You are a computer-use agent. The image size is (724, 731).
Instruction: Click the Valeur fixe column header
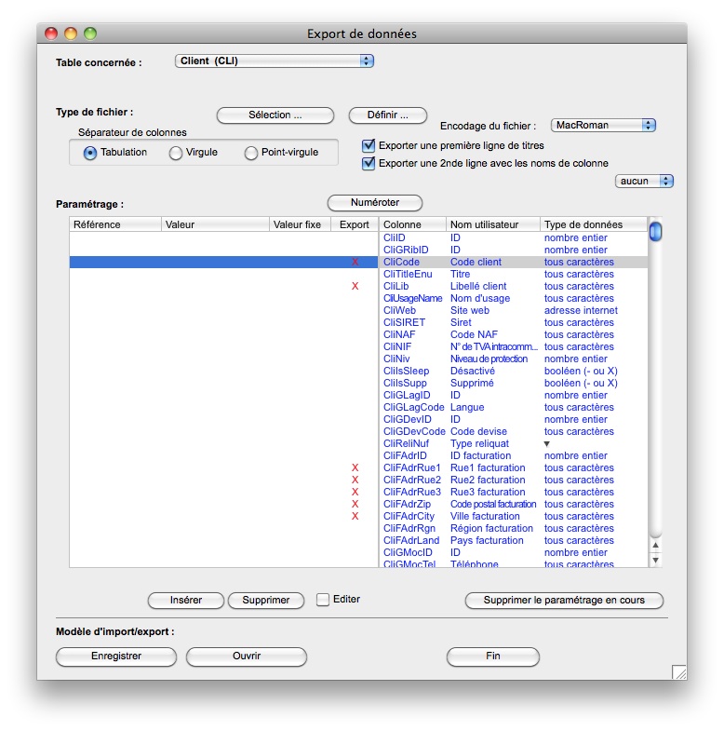click(x=300, y=224)
